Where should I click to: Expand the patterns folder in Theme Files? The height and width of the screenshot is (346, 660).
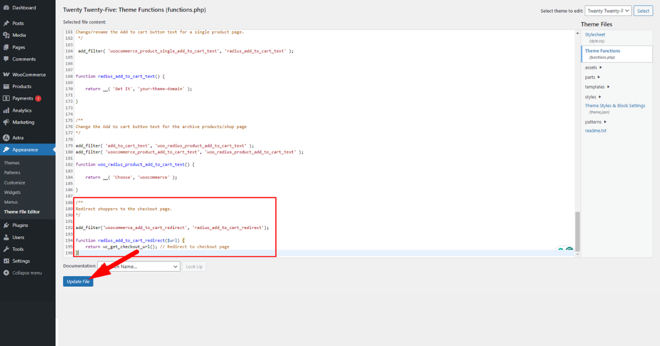(x=596, y=122)
